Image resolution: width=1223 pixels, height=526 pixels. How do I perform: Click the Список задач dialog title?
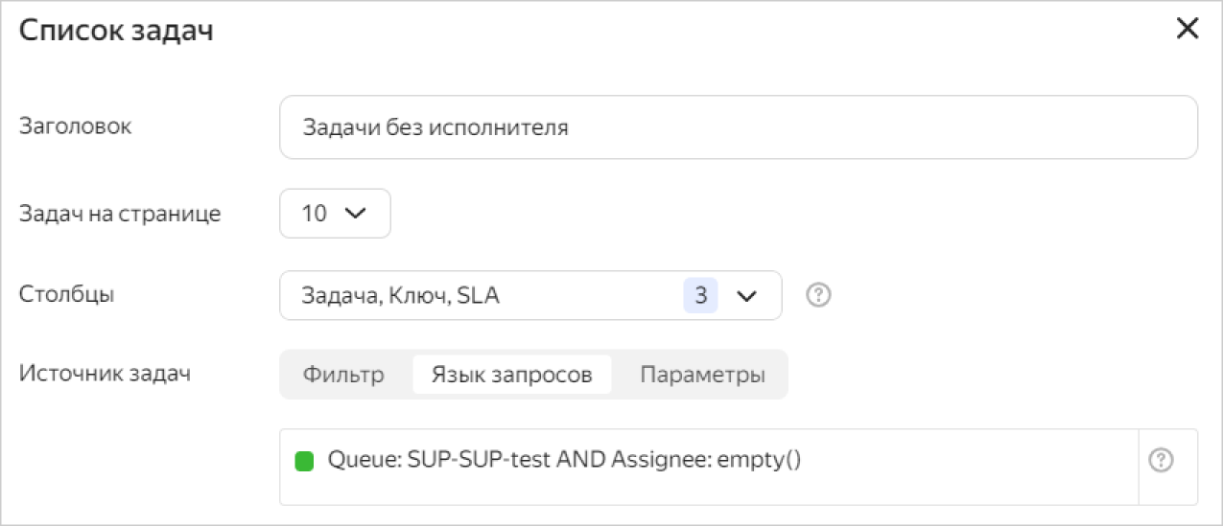(116, 31)
